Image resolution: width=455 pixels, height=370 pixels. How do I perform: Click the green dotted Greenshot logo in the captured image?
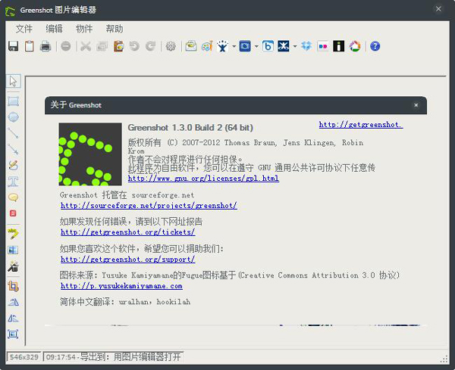tap(90, 154)
